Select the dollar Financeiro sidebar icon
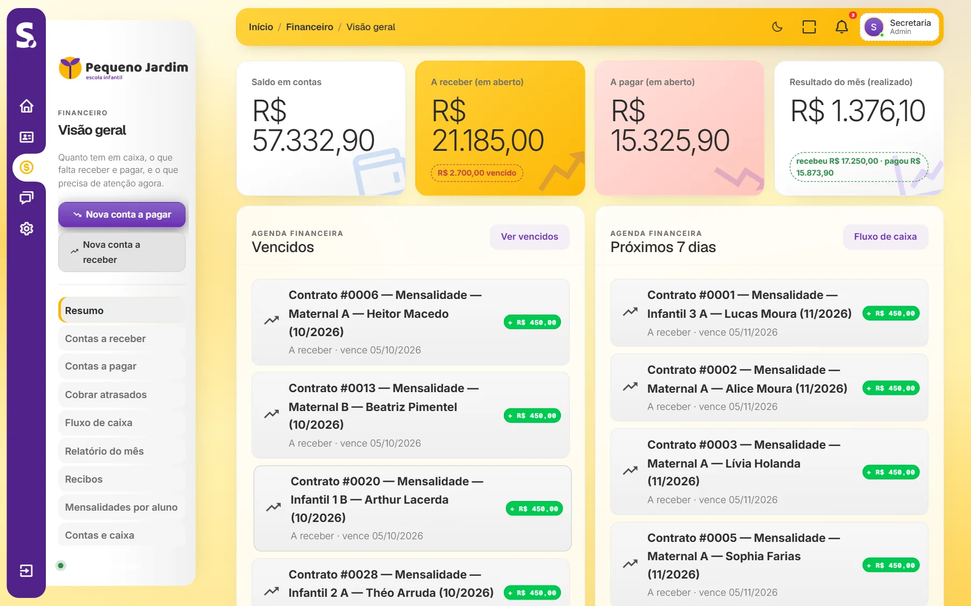Viewport: 971px width, 606px height. click(26, 168)
